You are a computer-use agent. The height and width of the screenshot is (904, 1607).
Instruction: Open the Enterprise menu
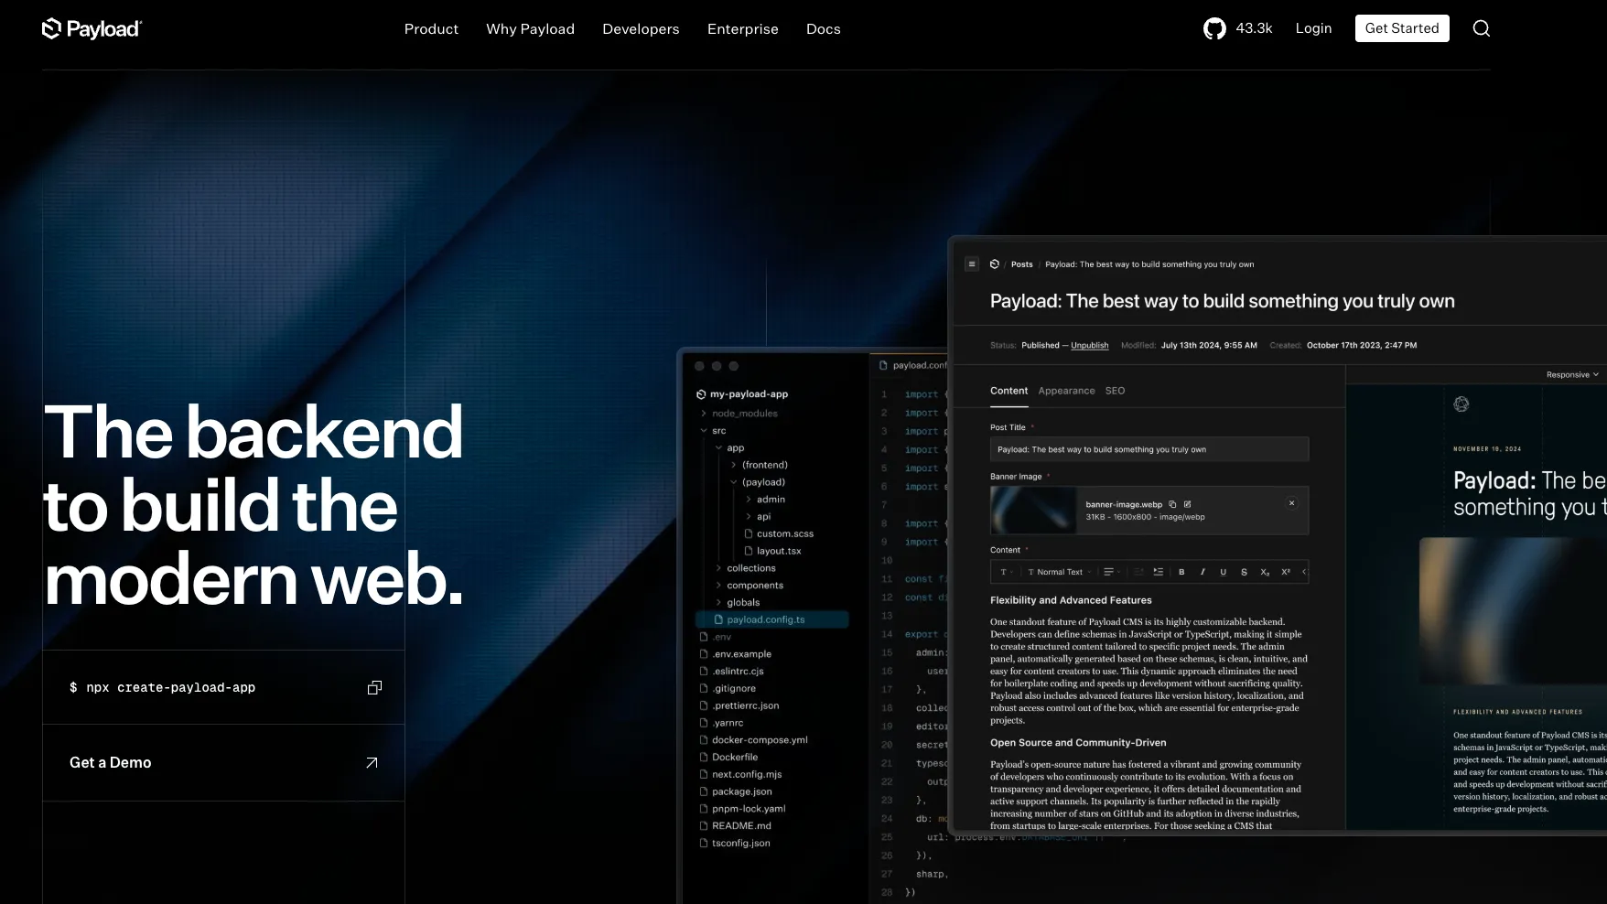click(x=742, y=29)
